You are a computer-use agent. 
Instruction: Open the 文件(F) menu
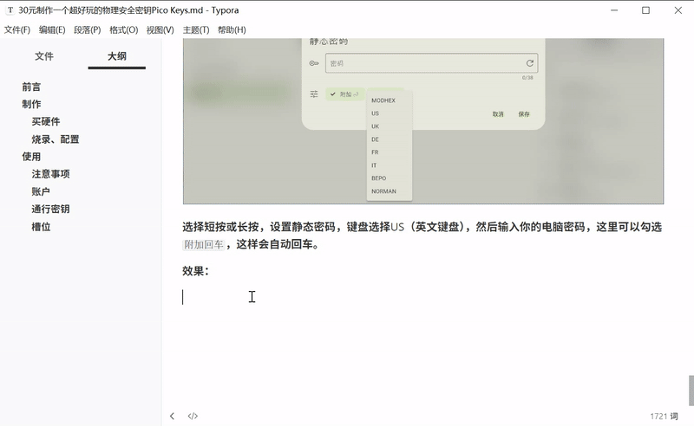(17, 30)
